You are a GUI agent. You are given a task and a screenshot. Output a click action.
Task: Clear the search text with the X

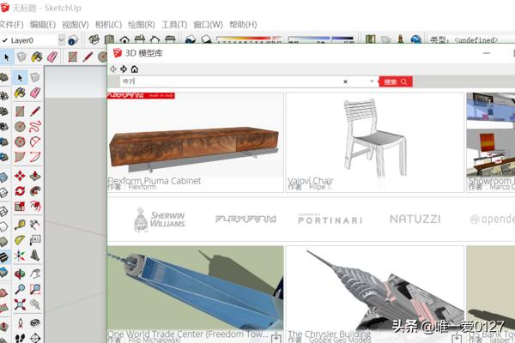click(345, 81)
